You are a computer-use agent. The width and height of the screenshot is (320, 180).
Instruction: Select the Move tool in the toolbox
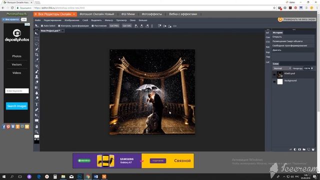[36, 33]
